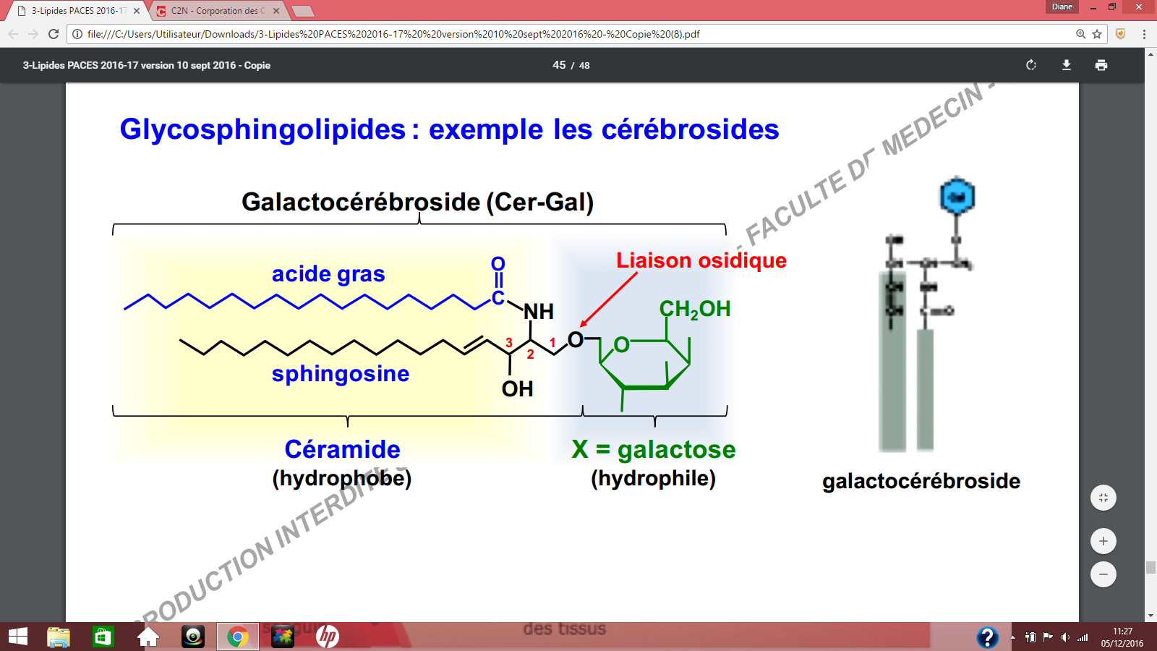Show hidden system tray icons

(1012, 637)
